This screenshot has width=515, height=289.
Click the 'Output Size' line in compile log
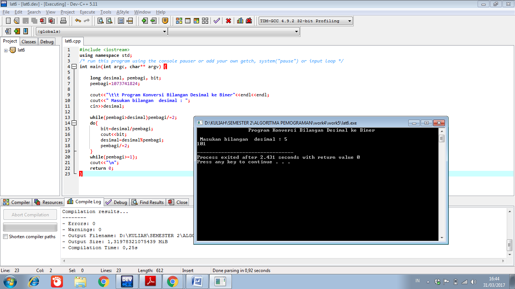[x=115, y=242]
